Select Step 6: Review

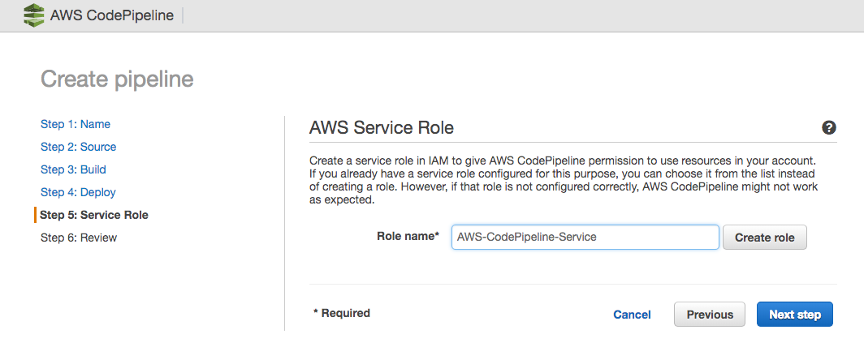tap(79, 238)
